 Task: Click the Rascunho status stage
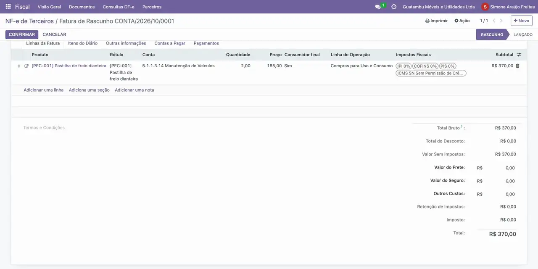tap(492, 34)
